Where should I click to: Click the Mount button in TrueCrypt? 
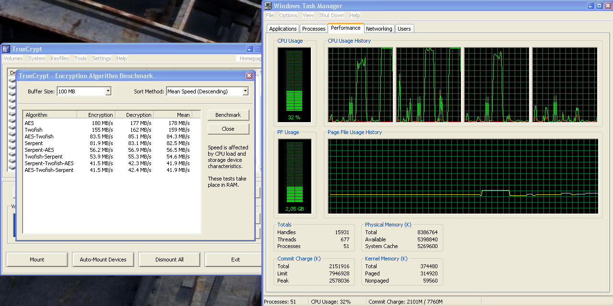[x=37, y=260]
